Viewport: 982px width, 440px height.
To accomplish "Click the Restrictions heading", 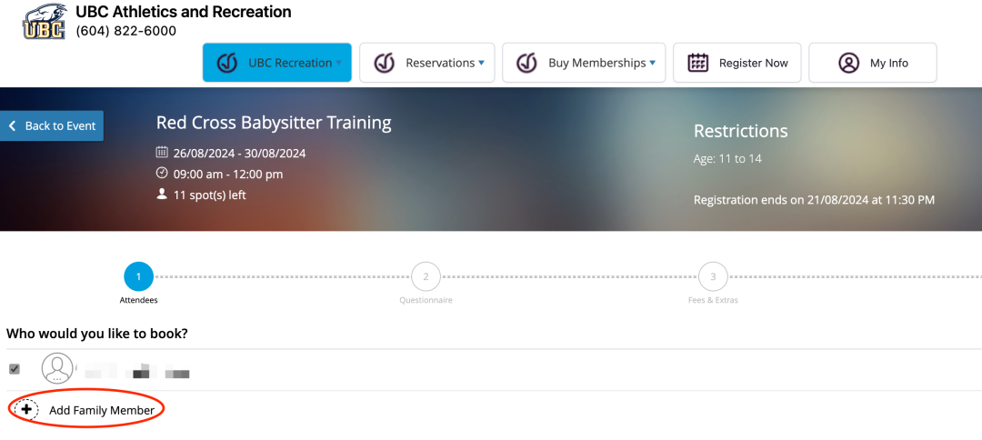I will (x=741, y=131).
